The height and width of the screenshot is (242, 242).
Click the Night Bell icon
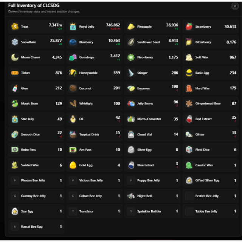click(131, 196)
